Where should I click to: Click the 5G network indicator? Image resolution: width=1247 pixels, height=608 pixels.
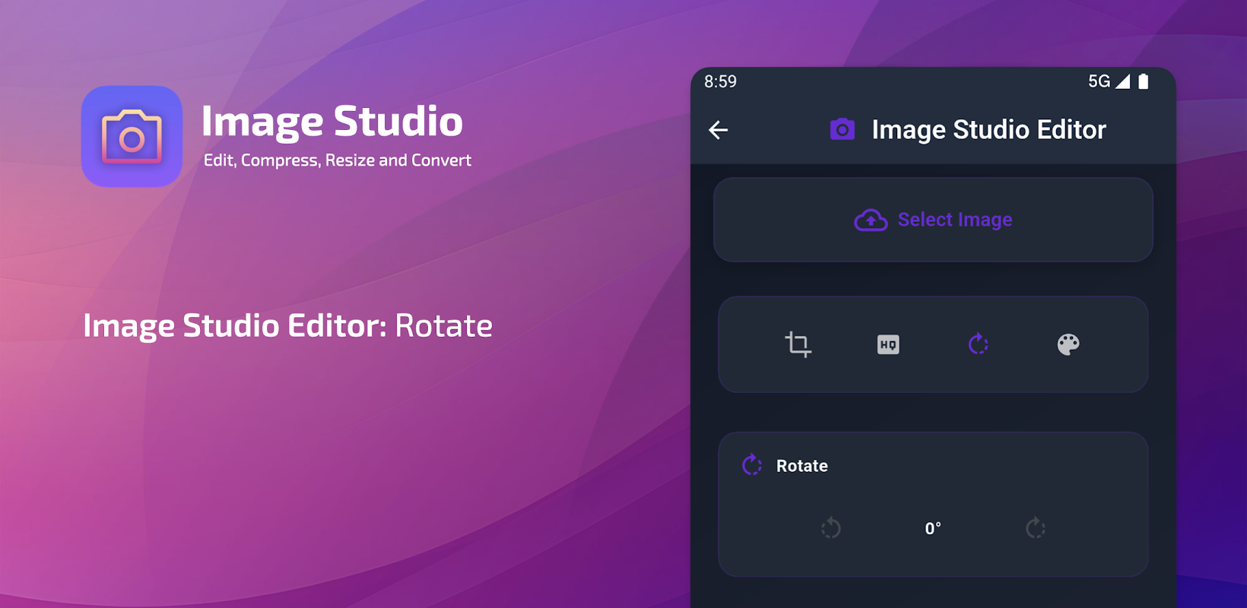1099,81
